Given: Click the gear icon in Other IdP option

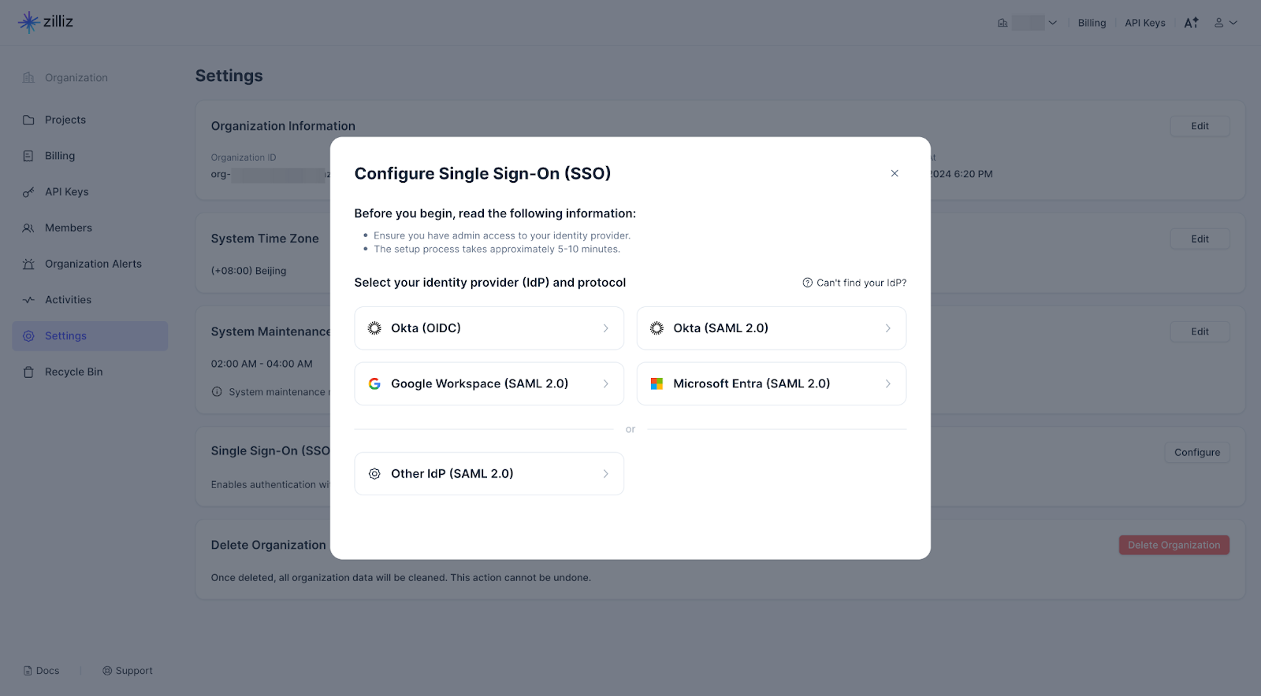Looking at the screenshot, I should tap(374, 474).
